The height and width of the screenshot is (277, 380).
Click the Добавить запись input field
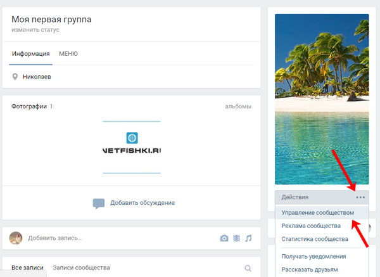[x=114, y=238]
